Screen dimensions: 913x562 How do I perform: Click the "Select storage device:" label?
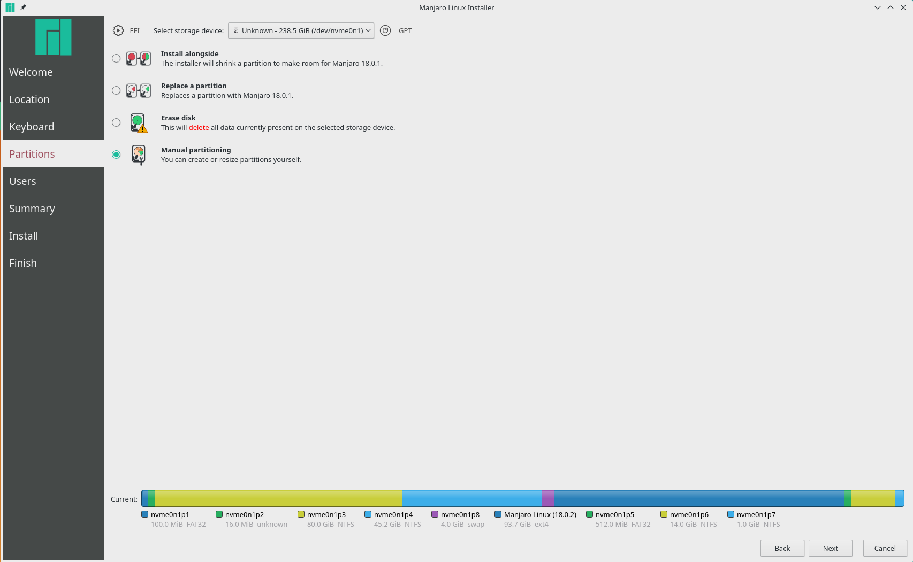coord(188,30)
